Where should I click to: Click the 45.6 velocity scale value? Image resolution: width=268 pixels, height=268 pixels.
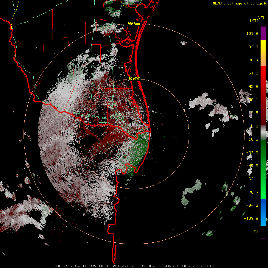253,86
